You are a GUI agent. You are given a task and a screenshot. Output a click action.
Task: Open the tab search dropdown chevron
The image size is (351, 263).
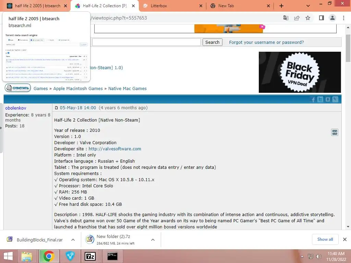pyautogui.click(x=308, y=6)
